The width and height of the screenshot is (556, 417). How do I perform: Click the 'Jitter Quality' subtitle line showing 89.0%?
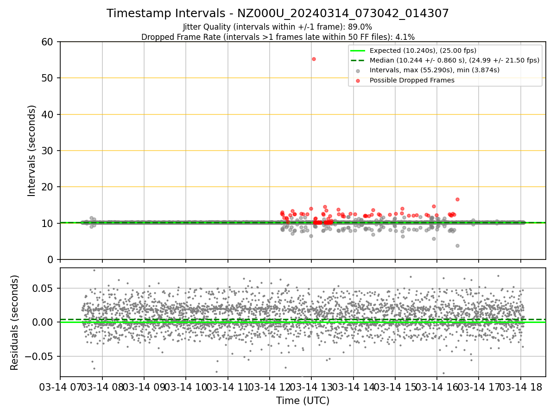[x=278, y=27]
